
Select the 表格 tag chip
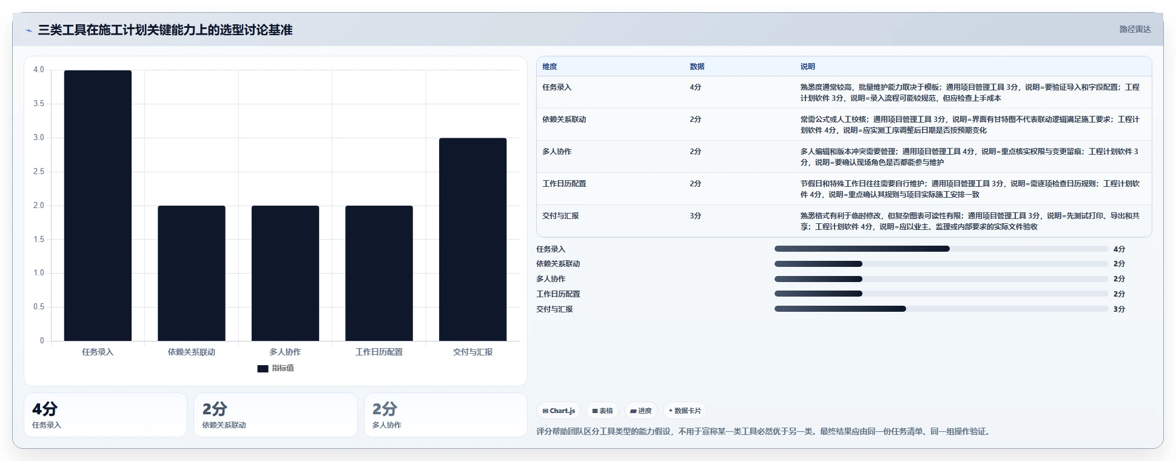tap(603, 411)
